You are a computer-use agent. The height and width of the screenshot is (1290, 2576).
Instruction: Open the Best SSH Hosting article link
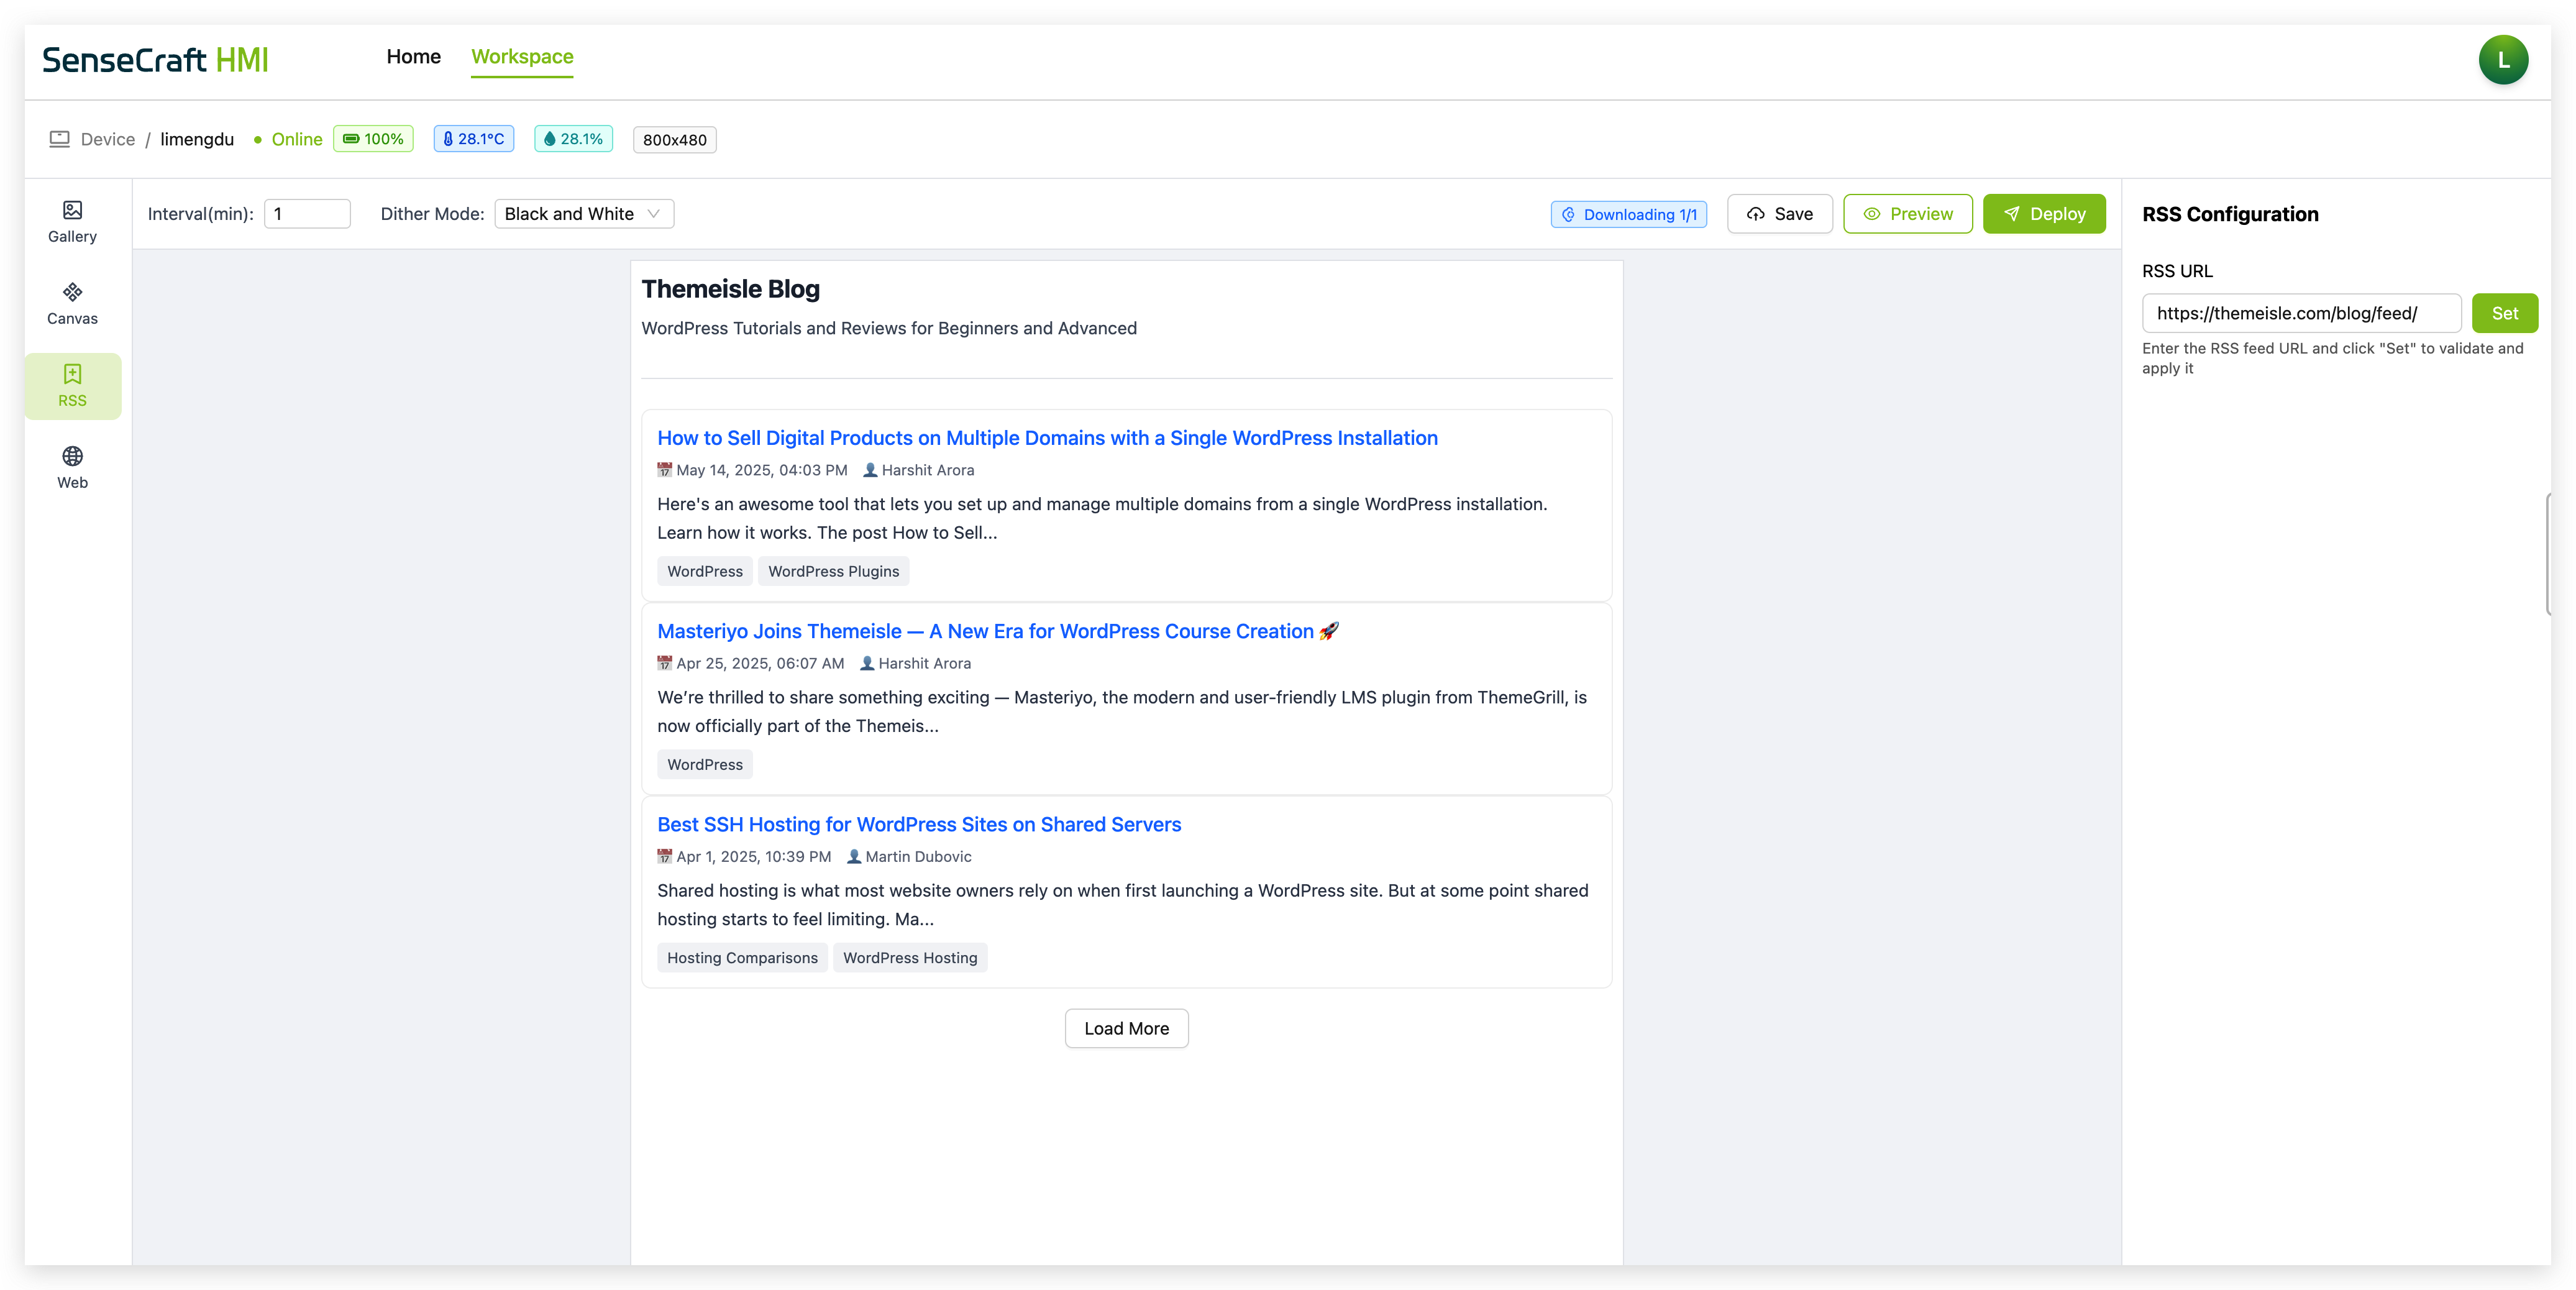pyautogui.click(x=919, y=824)
